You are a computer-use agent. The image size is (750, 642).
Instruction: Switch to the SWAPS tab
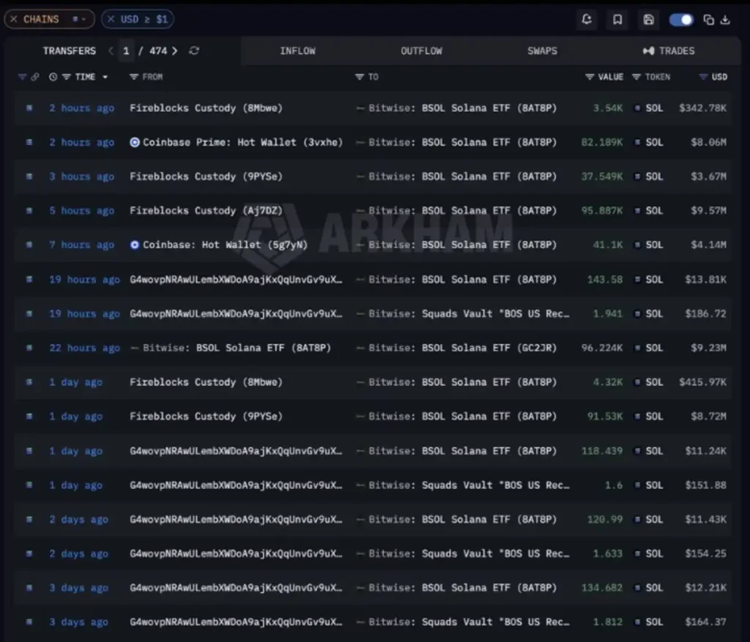543,51
